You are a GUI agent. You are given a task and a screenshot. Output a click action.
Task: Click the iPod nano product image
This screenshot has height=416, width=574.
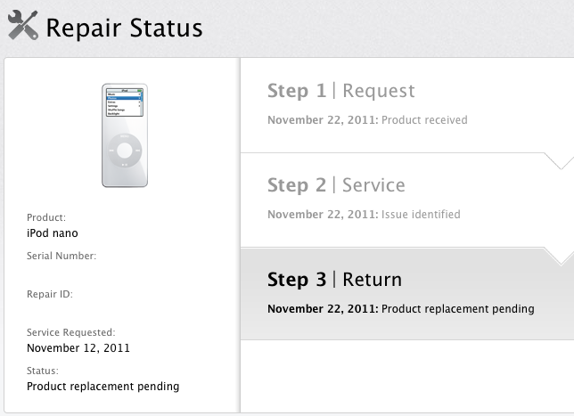point(126,135)
